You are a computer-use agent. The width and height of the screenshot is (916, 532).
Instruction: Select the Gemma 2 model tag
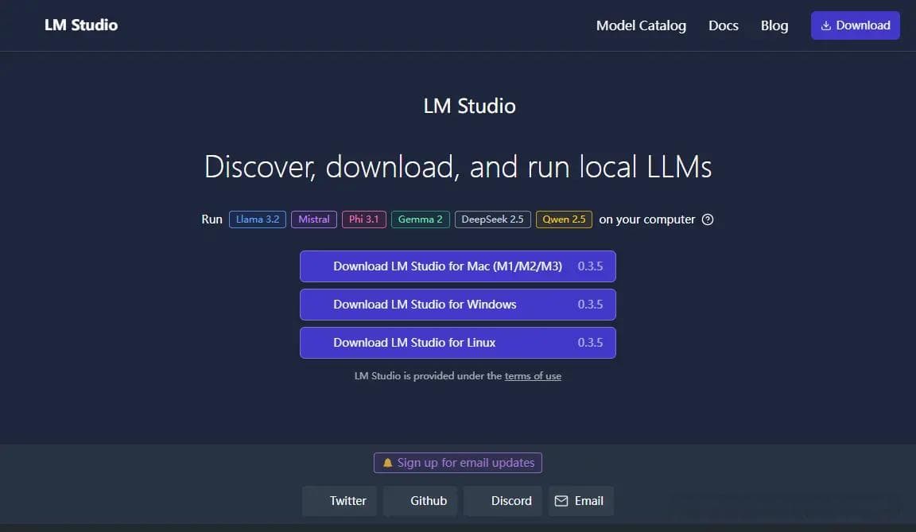420,219
